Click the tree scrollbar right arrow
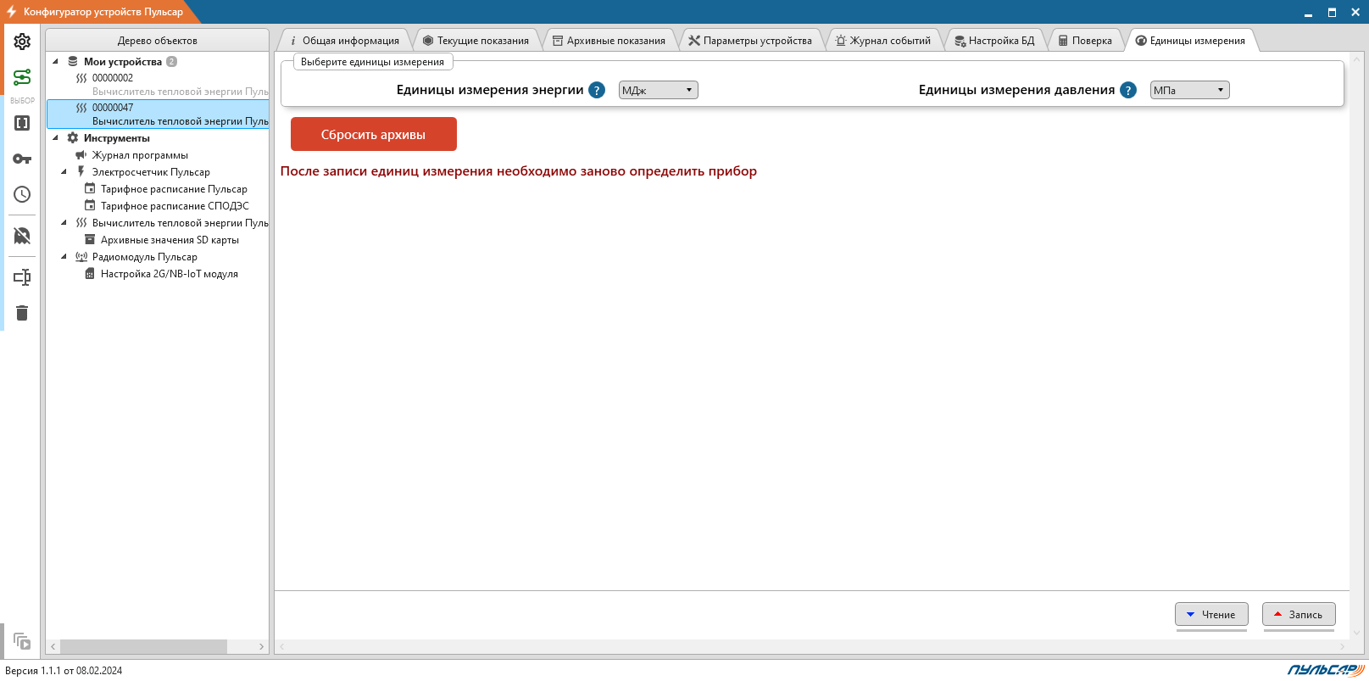1369x681 pixels. (261, 646)
